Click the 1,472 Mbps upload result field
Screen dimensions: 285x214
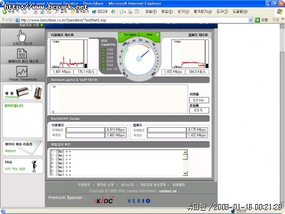click(x=173, y=72)
